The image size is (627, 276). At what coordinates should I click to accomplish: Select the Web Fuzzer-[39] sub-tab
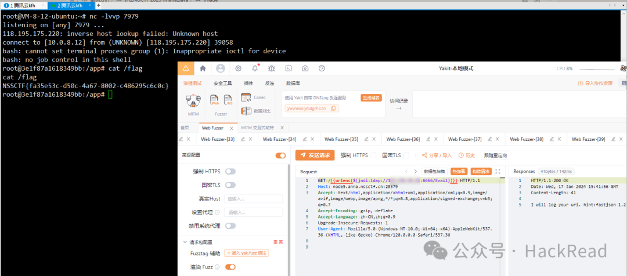(x=589, y=139)
